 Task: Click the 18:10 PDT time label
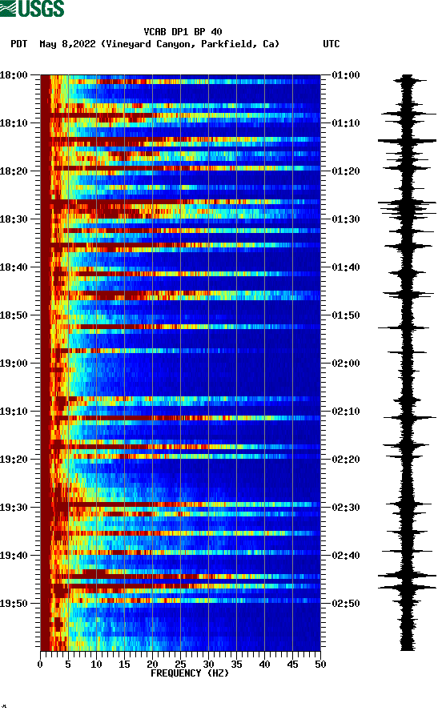pos(14,123)
